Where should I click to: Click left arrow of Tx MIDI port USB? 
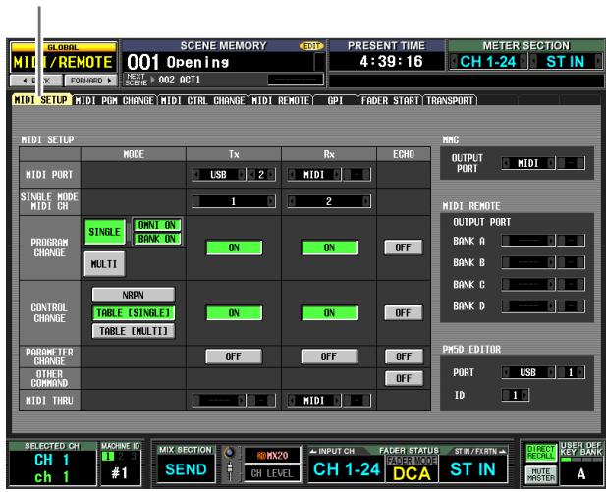[196, 174]
